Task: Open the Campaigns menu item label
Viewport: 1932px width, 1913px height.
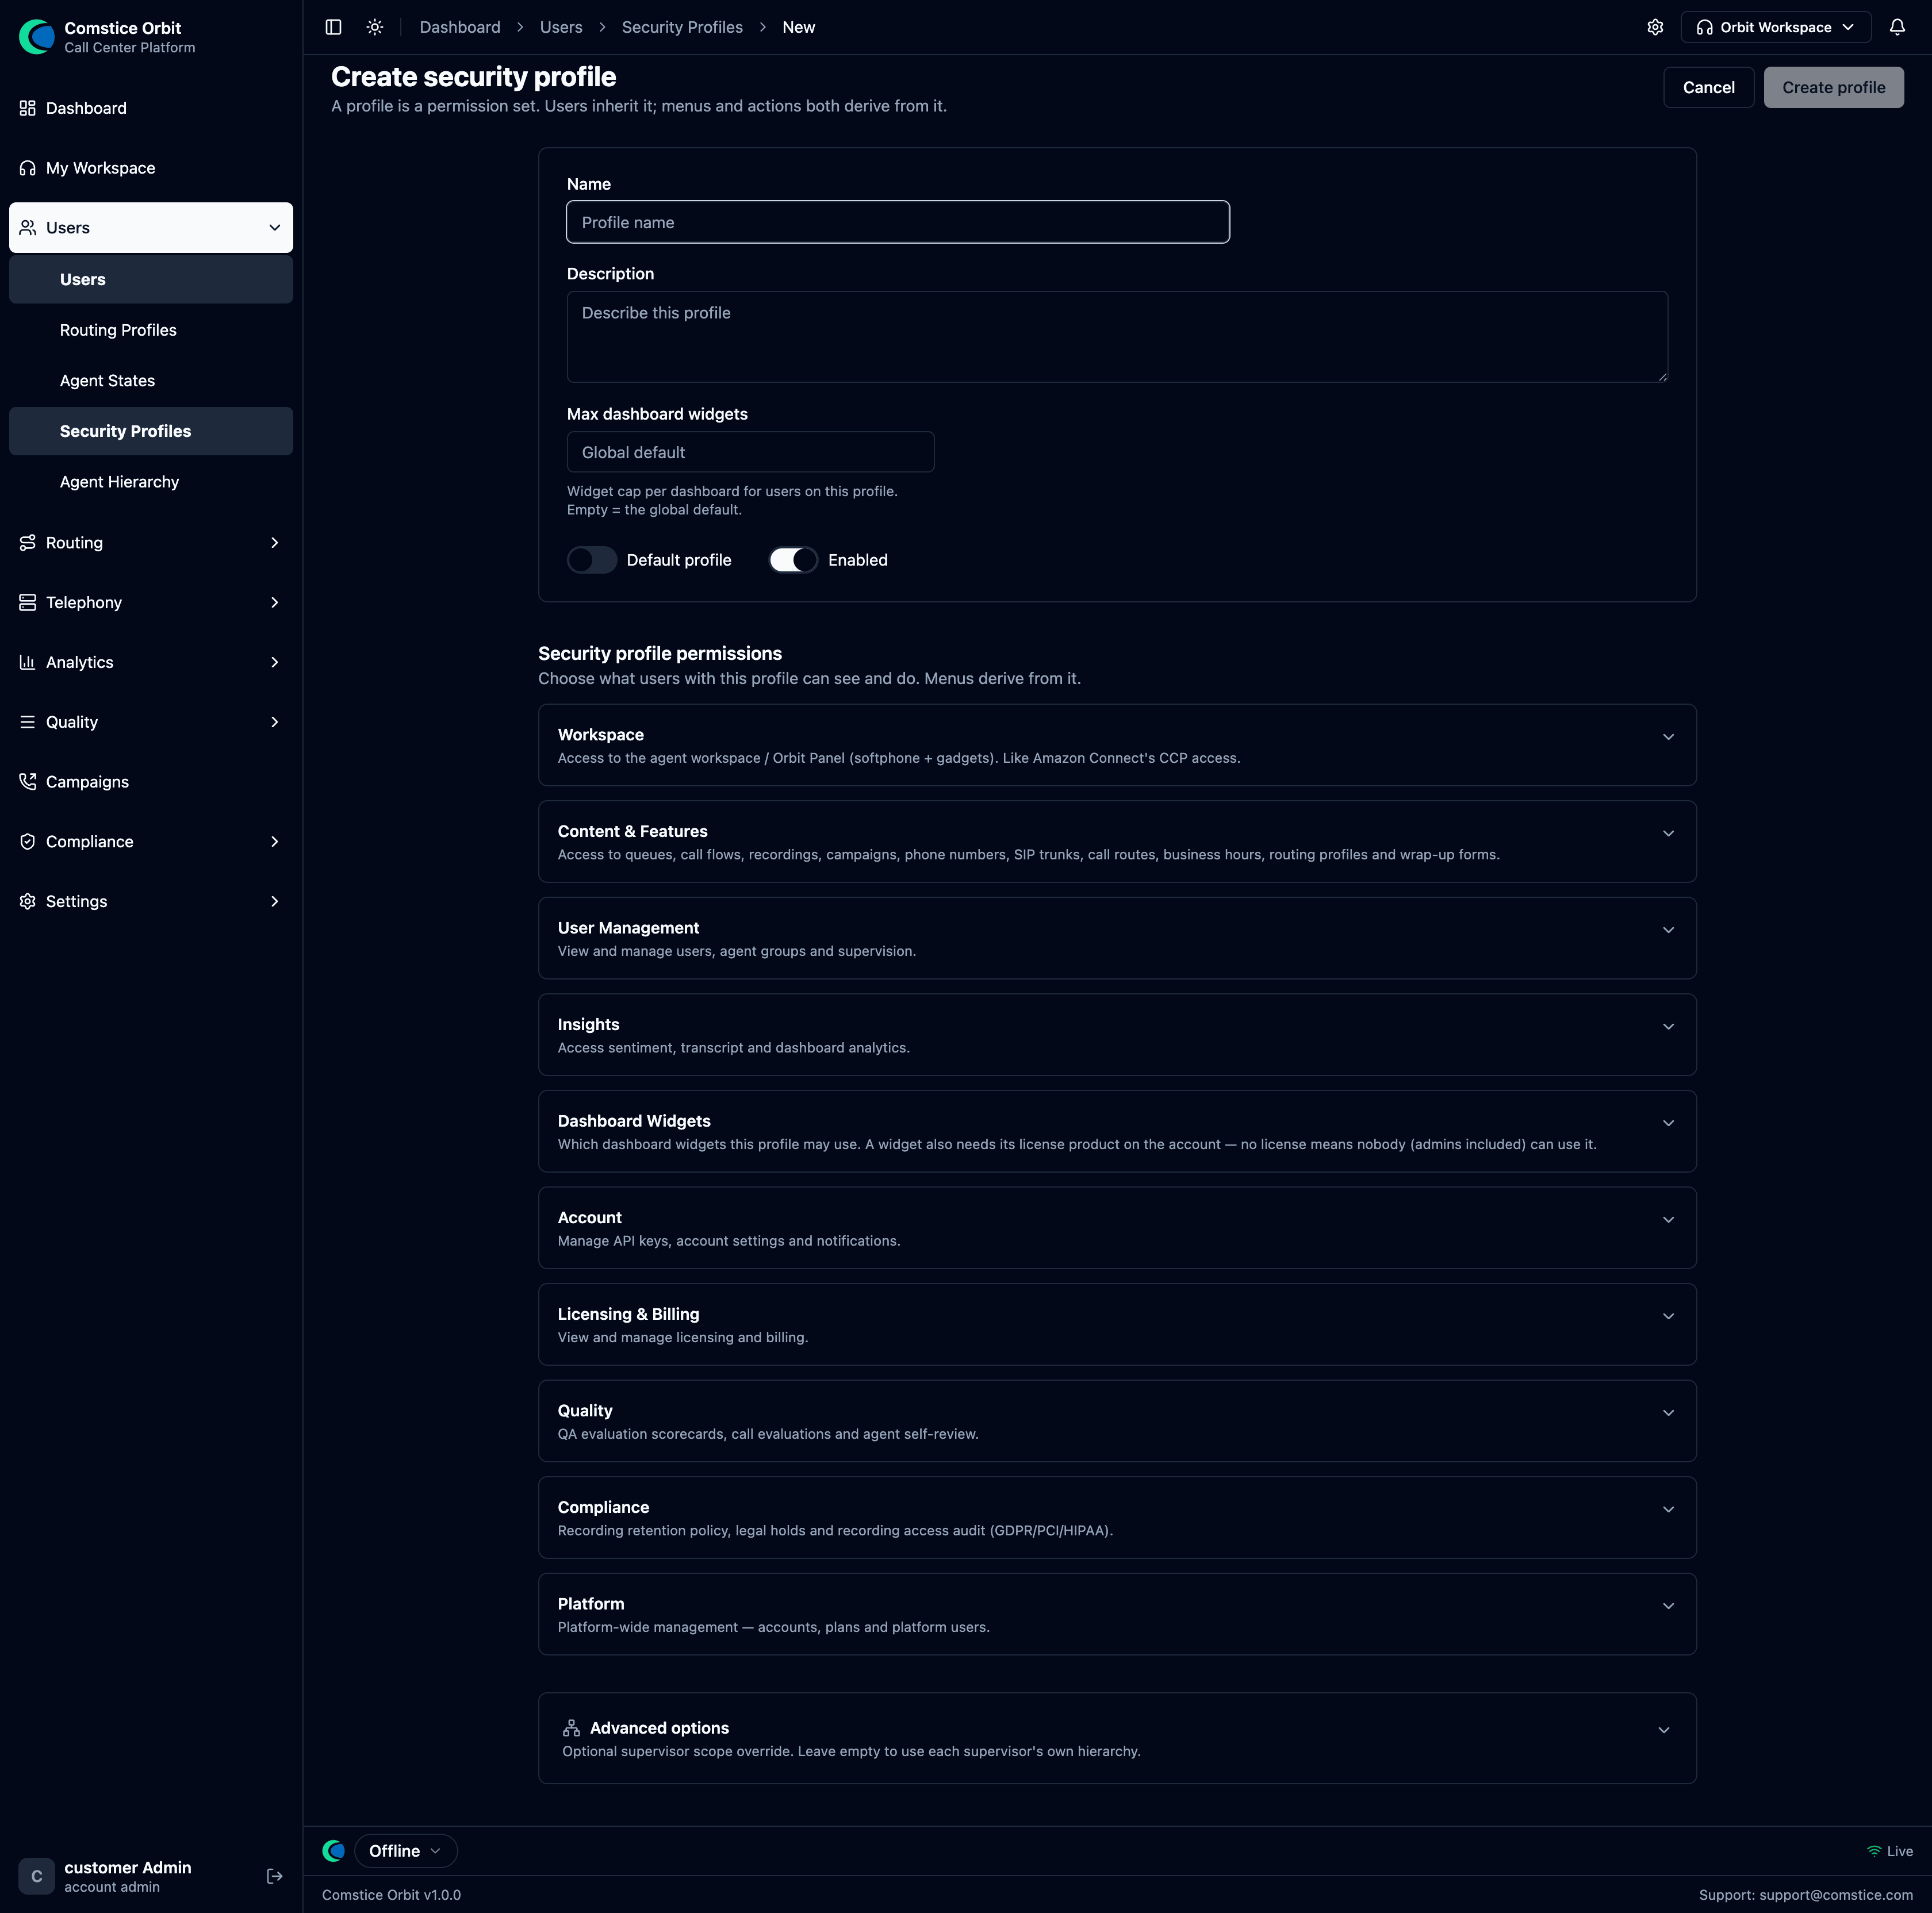Action: point(87,782)
